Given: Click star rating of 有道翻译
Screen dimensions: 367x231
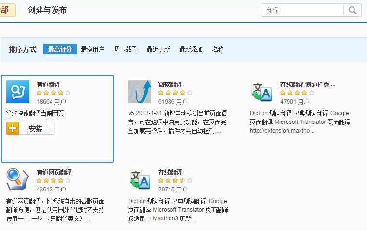Looking at the screenshot, I should point(53,93).
